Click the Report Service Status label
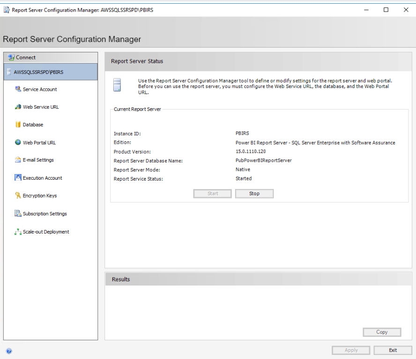Image resolution: width=416 pixels, height=359 pixels. pos(138,179)
